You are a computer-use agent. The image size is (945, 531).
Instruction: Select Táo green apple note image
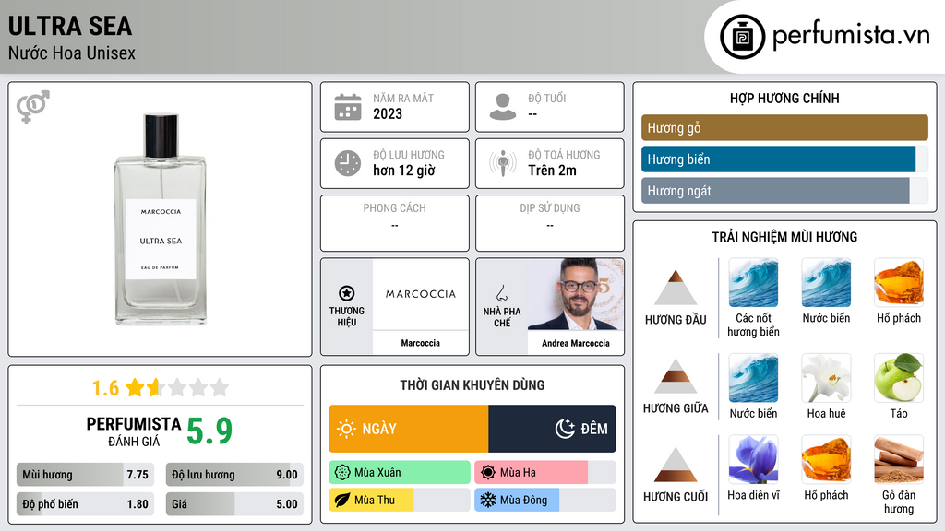(x=899, y=378)
